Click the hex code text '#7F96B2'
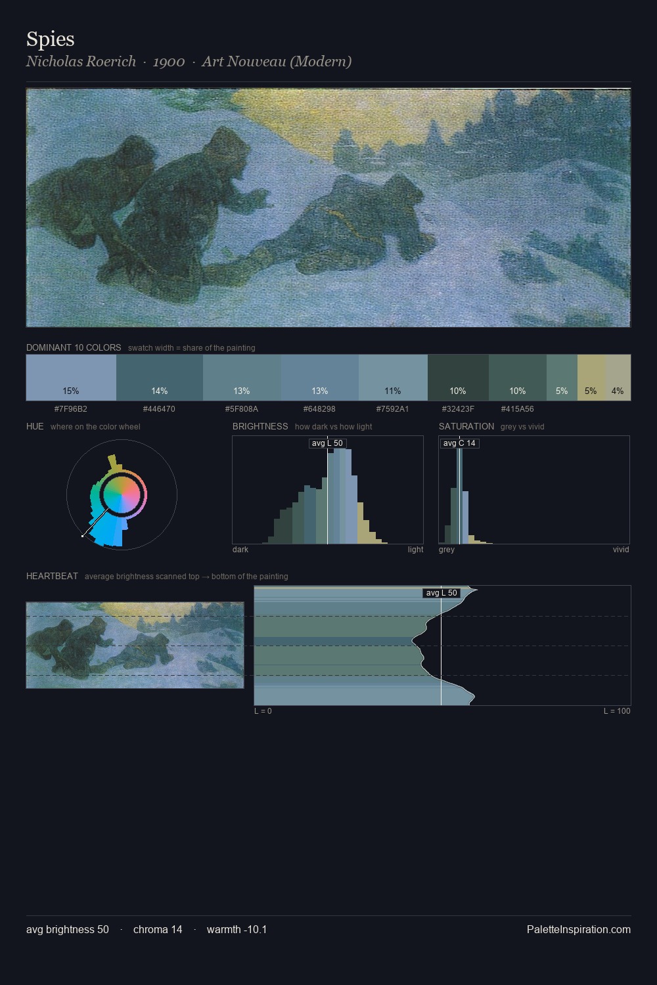This screenshot has height=985, width=657. (71, 409)
